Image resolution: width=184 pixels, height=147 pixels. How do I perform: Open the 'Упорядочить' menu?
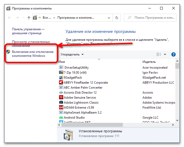coord(72,54)
